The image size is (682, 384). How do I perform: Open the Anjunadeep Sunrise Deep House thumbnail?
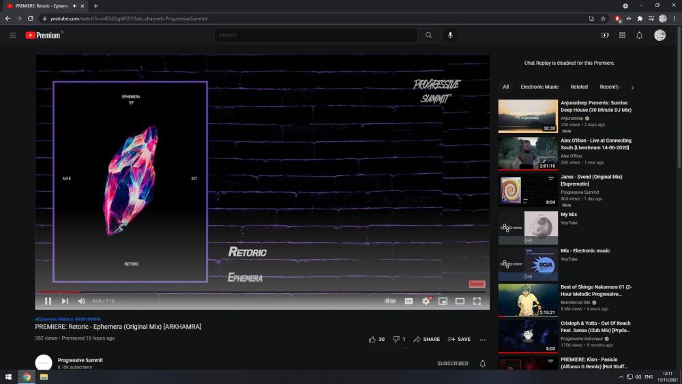528,116
